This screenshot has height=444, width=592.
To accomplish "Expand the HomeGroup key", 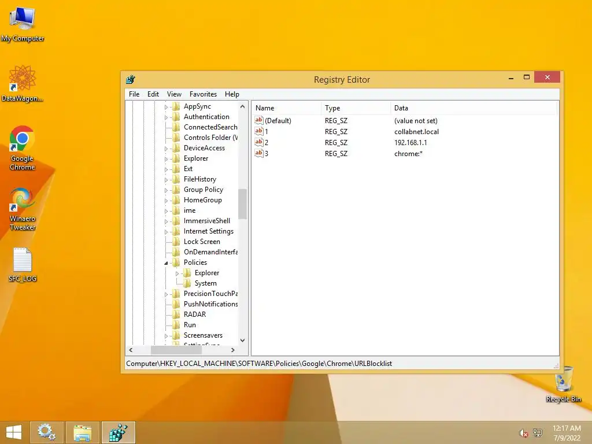I will (166, 201).
